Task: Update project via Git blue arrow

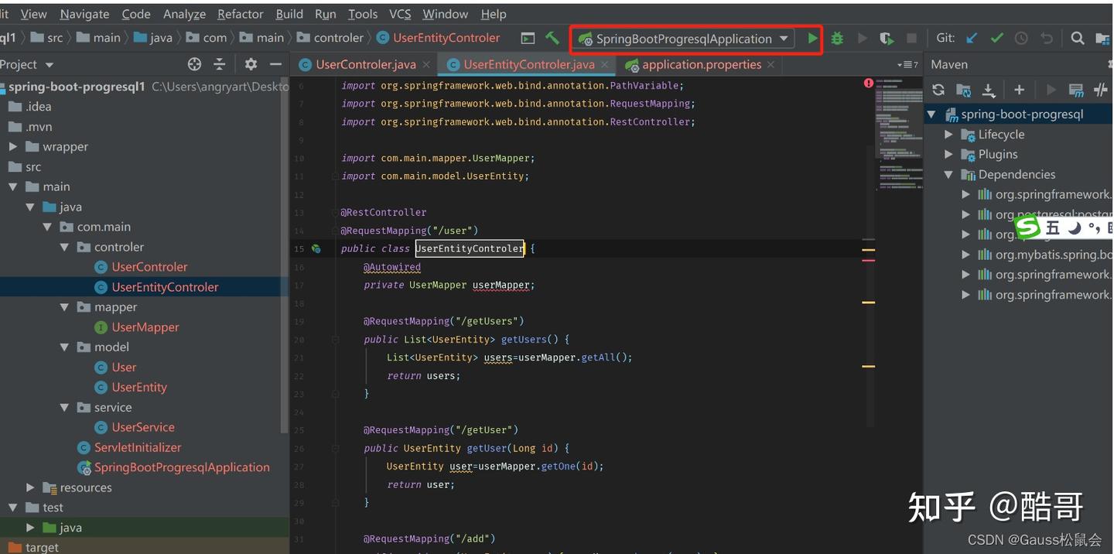Action: pyautogui.click(x=972, y=38)
